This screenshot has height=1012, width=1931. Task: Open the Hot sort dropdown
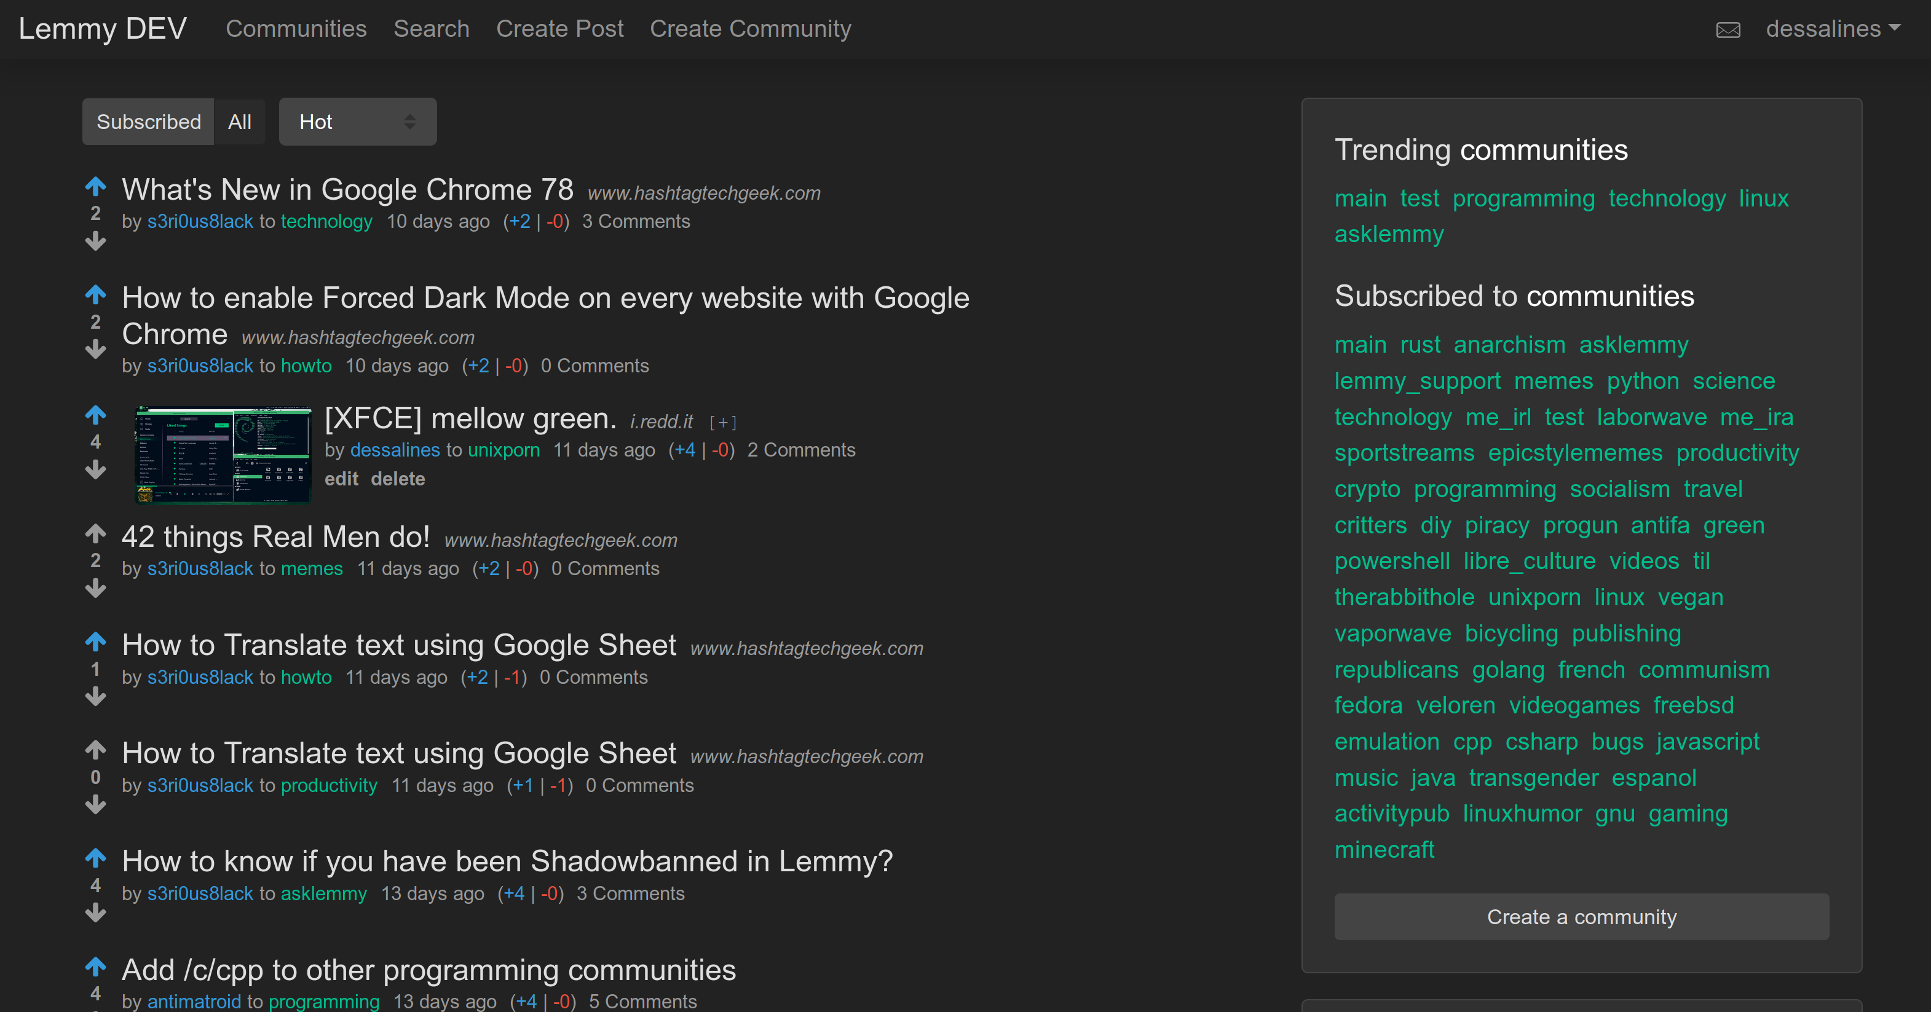[358, 121]
